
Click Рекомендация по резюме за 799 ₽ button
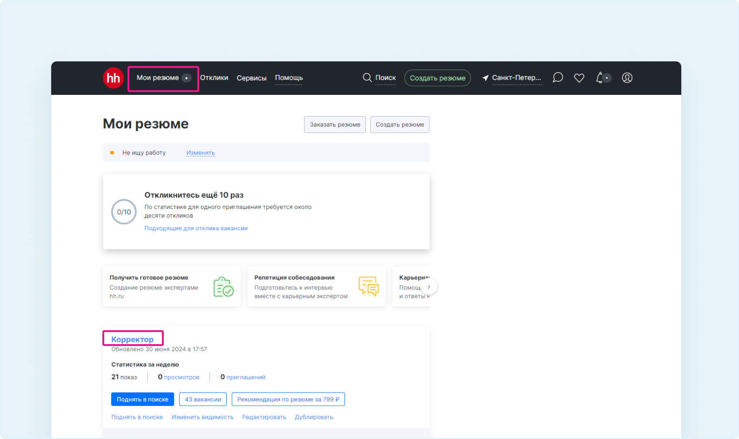click(x=288, y=399)
